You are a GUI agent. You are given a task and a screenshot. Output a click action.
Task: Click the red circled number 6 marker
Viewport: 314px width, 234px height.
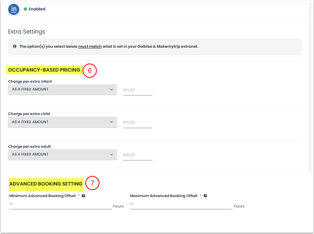[x=89, y=71]
